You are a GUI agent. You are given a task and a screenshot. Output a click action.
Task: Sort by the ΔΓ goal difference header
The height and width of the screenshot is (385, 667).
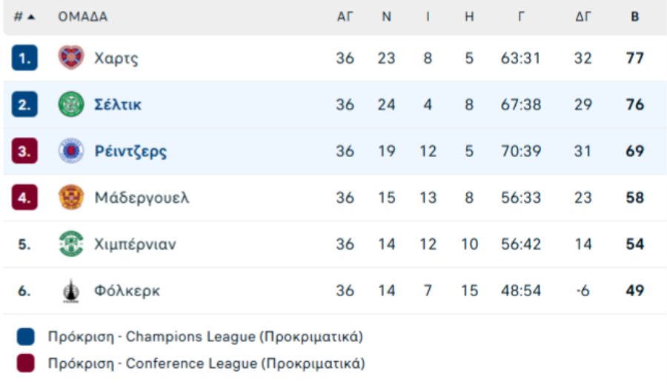pyautogui.click(x=583, y=16)
